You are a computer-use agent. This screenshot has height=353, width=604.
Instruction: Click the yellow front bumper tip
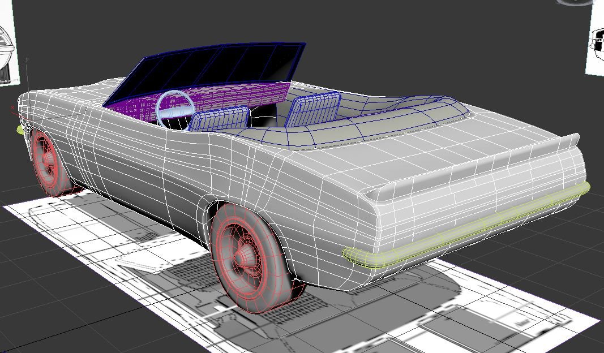click(x=21, y=130)
